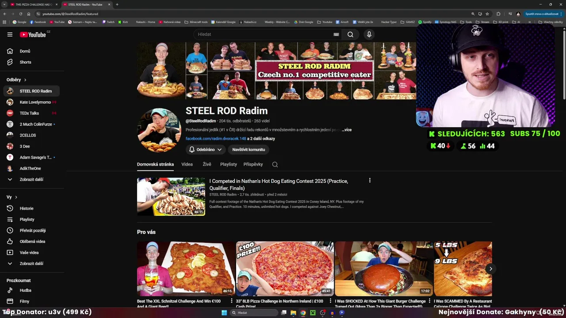Open STEEL ROD Radim subscription in sidebar
Viewport: 566px width, 318px height.
click(31, 91)
